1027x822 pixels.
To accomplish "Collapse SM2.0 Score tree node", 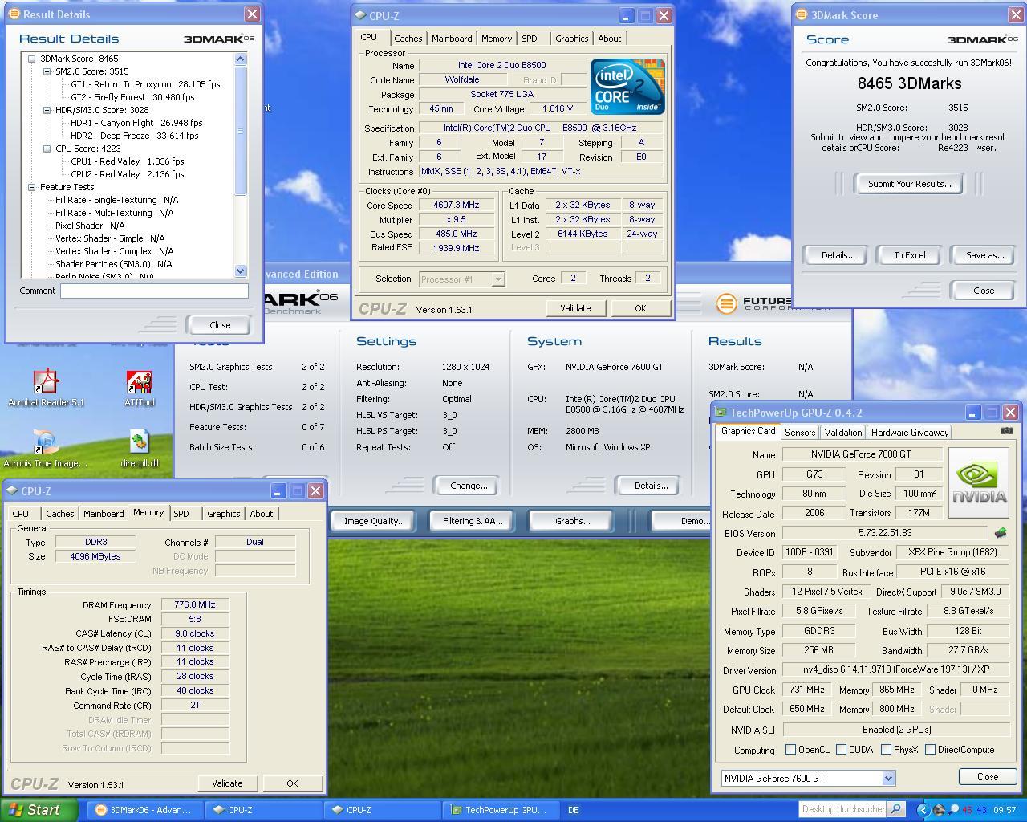I will pyautogui.click(x=47, y=71).
